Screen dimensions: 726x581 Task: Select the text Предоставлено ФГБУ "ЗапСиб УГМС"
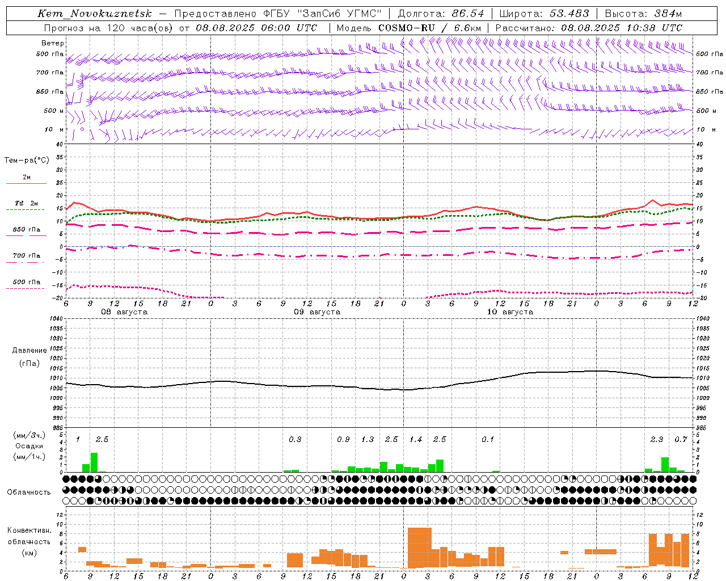click(277, 14)
